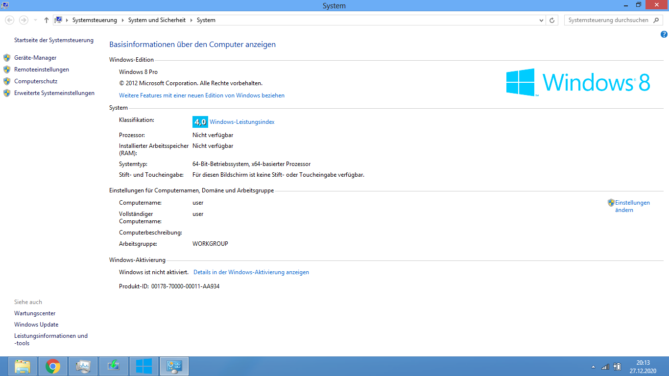Open help with the blue question mark
The image size is (669, 376).
pyautogui.click(x=664, y=34)
